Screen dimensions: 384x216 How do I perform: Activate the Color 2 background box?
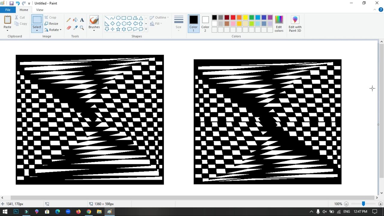(205, 24)
